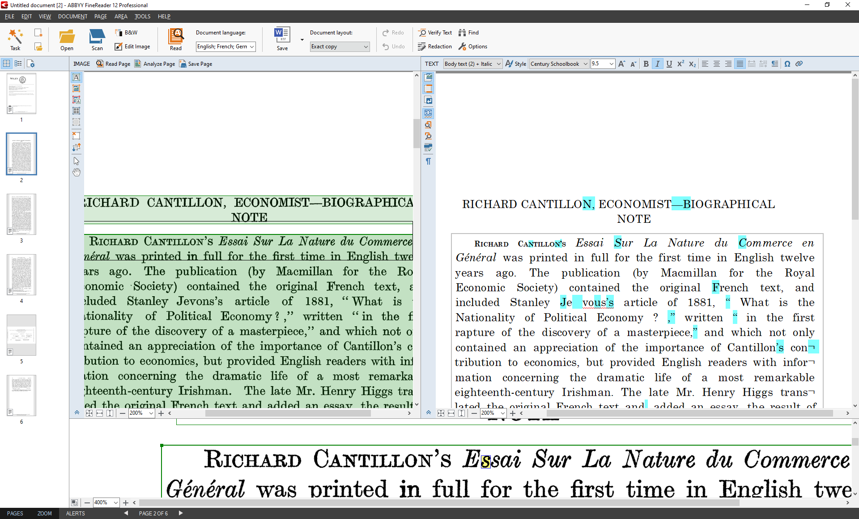859x519 pixels.
Task: Open the Verify Text tool
Action: (435, 33)
